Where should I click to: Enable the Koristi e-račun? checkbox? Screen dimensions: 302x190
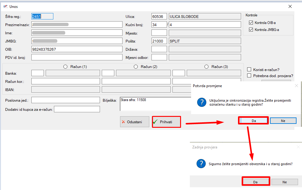[x=249, y=70]
